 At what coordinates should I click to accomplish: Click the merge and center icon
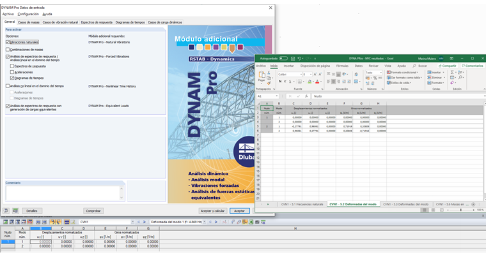pyautogui.click(x=356, y=82)
